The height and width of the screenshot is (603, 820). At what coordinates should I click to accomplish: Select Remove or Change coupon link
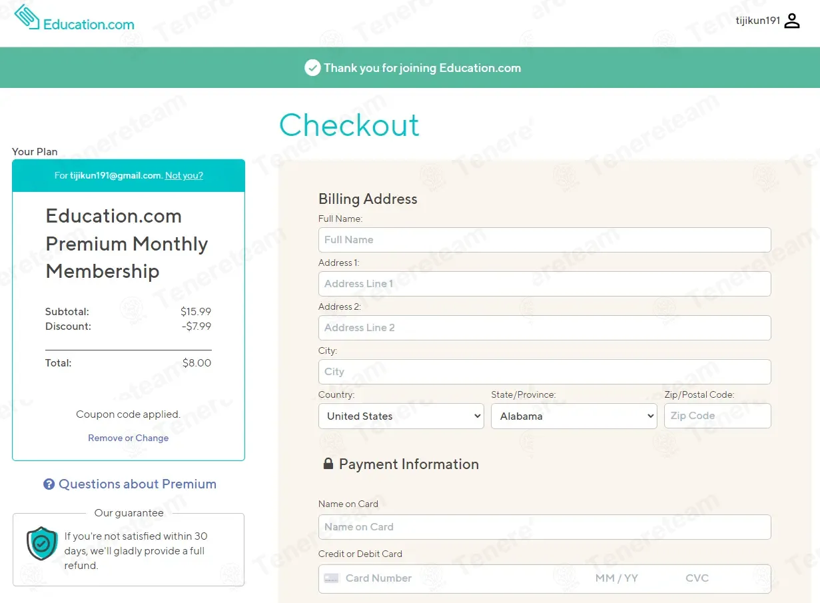click(x=128, y=438)
